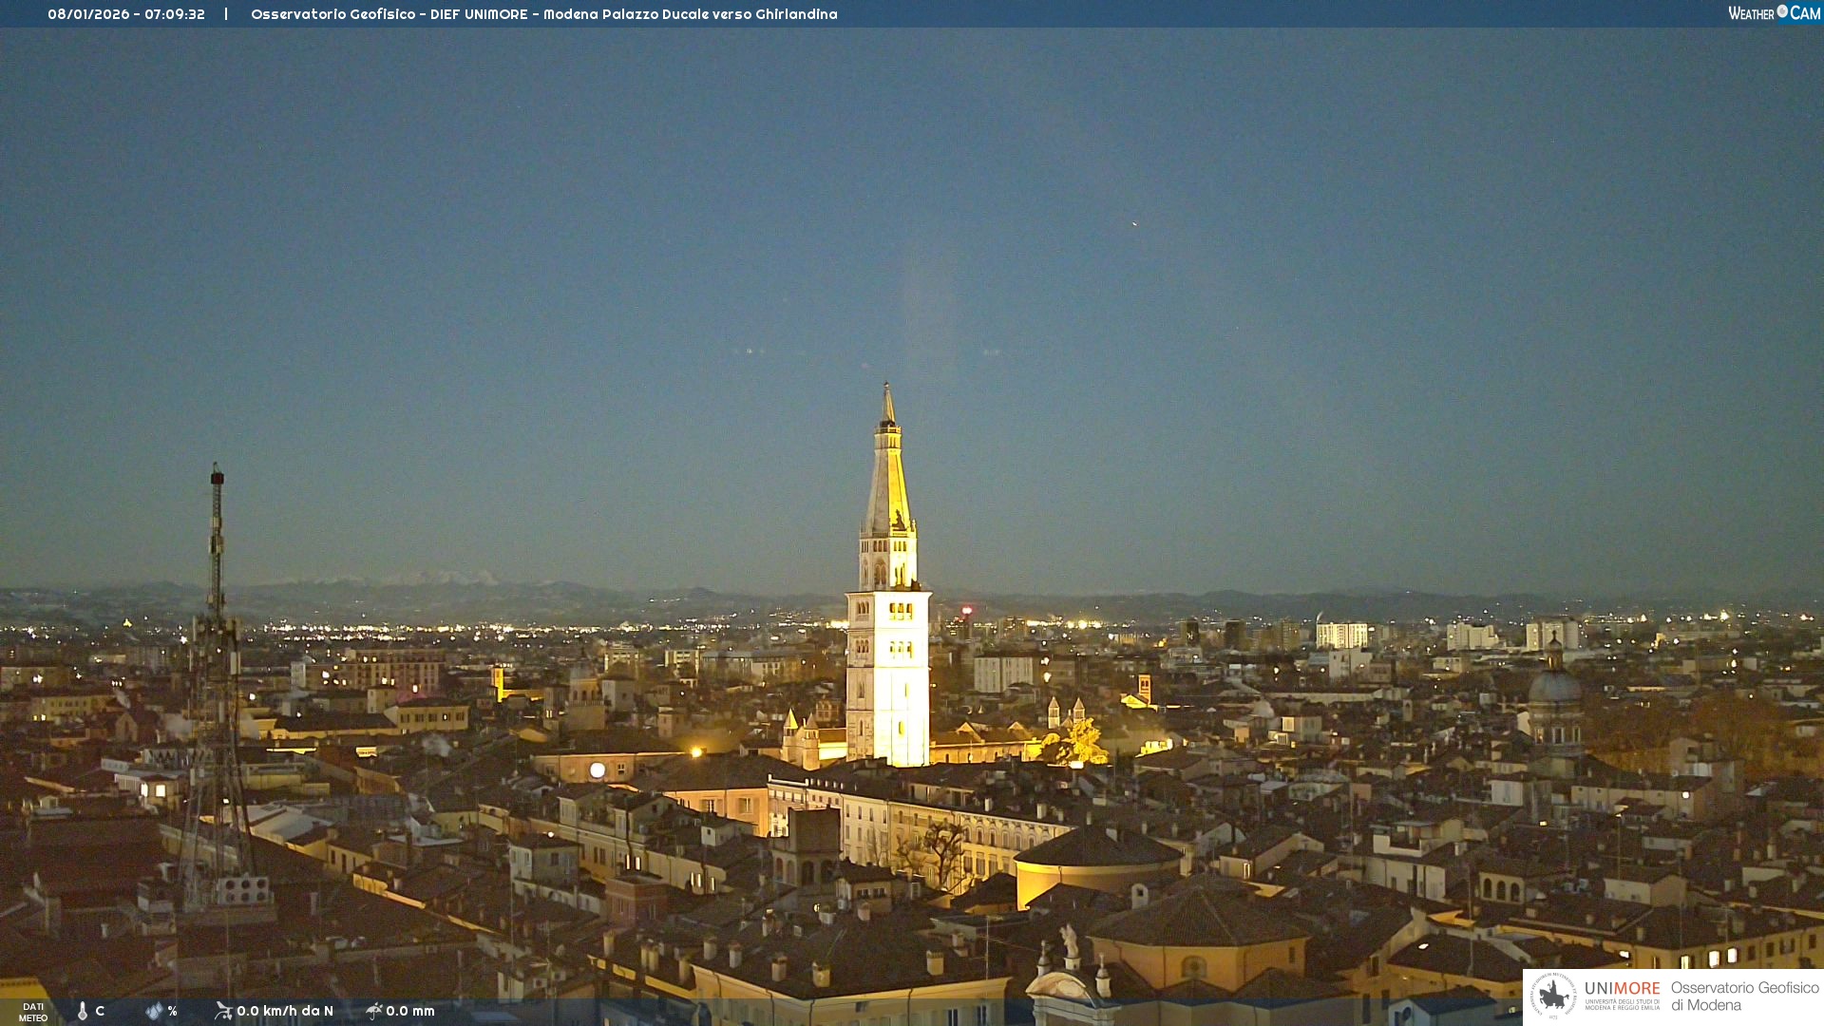Click the UNIMORE text logo
Image resolution: width=1824 pixels, height=1026 pixels.
pos(1622,989)
